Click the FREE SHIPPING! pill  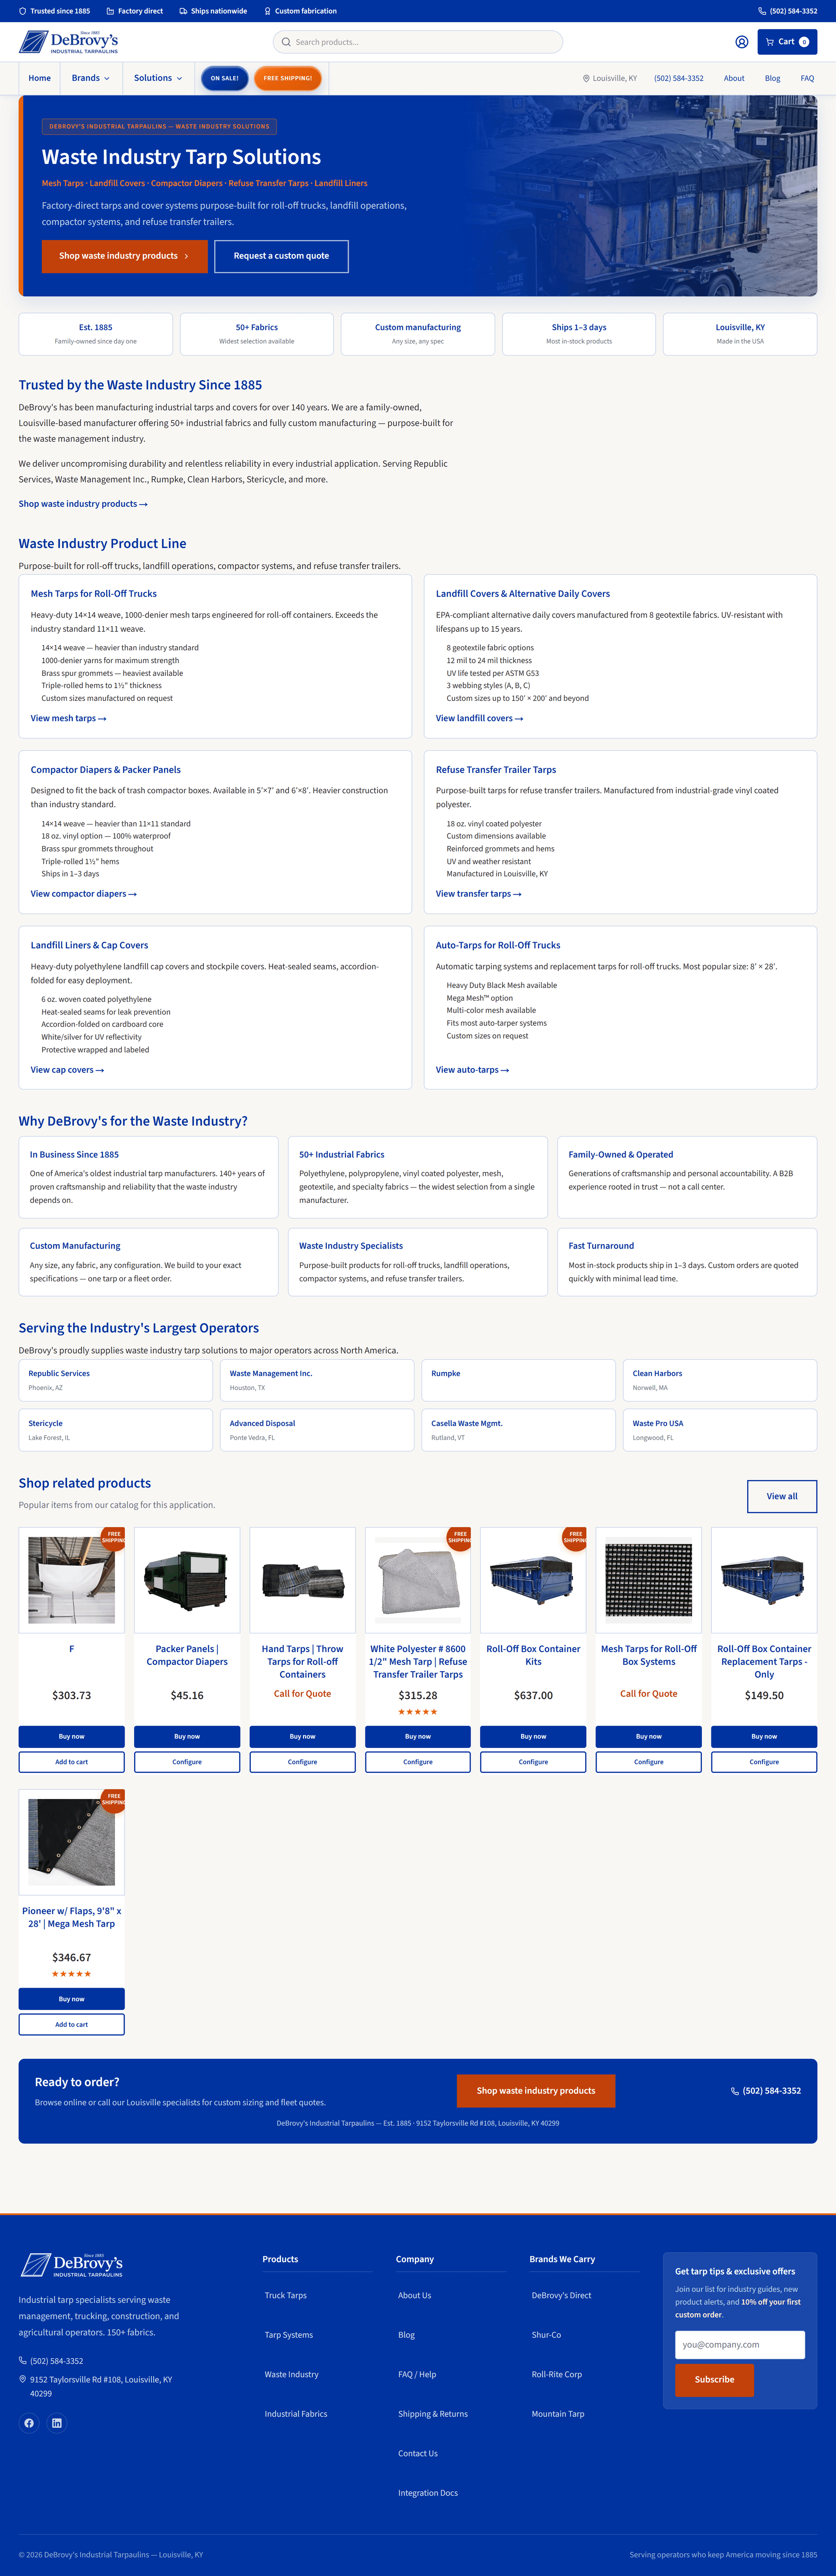coord(288,78)
